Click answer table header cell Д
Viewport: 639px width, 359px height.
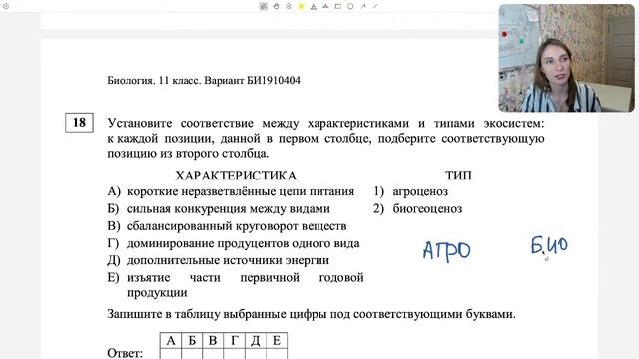tap(256, 340)
